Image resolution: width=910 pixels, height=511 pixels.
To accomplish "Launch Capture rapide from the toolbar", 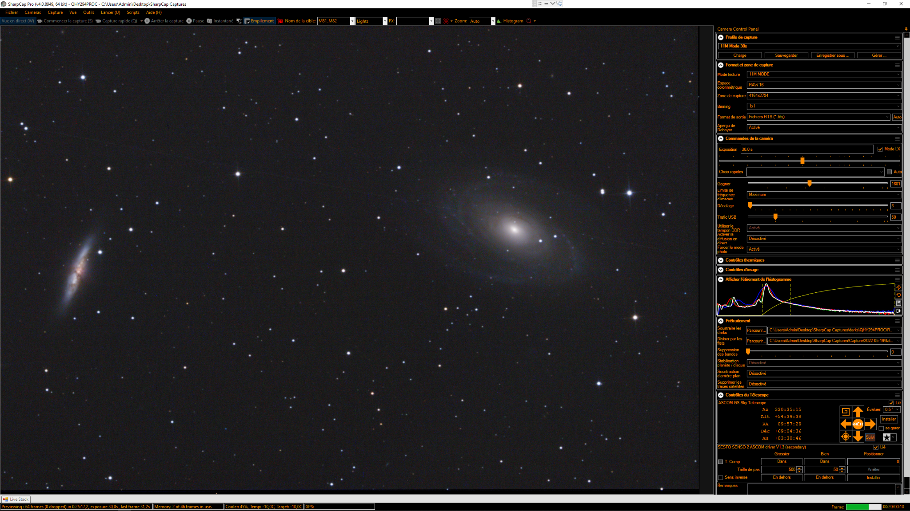I will [116, 21].
